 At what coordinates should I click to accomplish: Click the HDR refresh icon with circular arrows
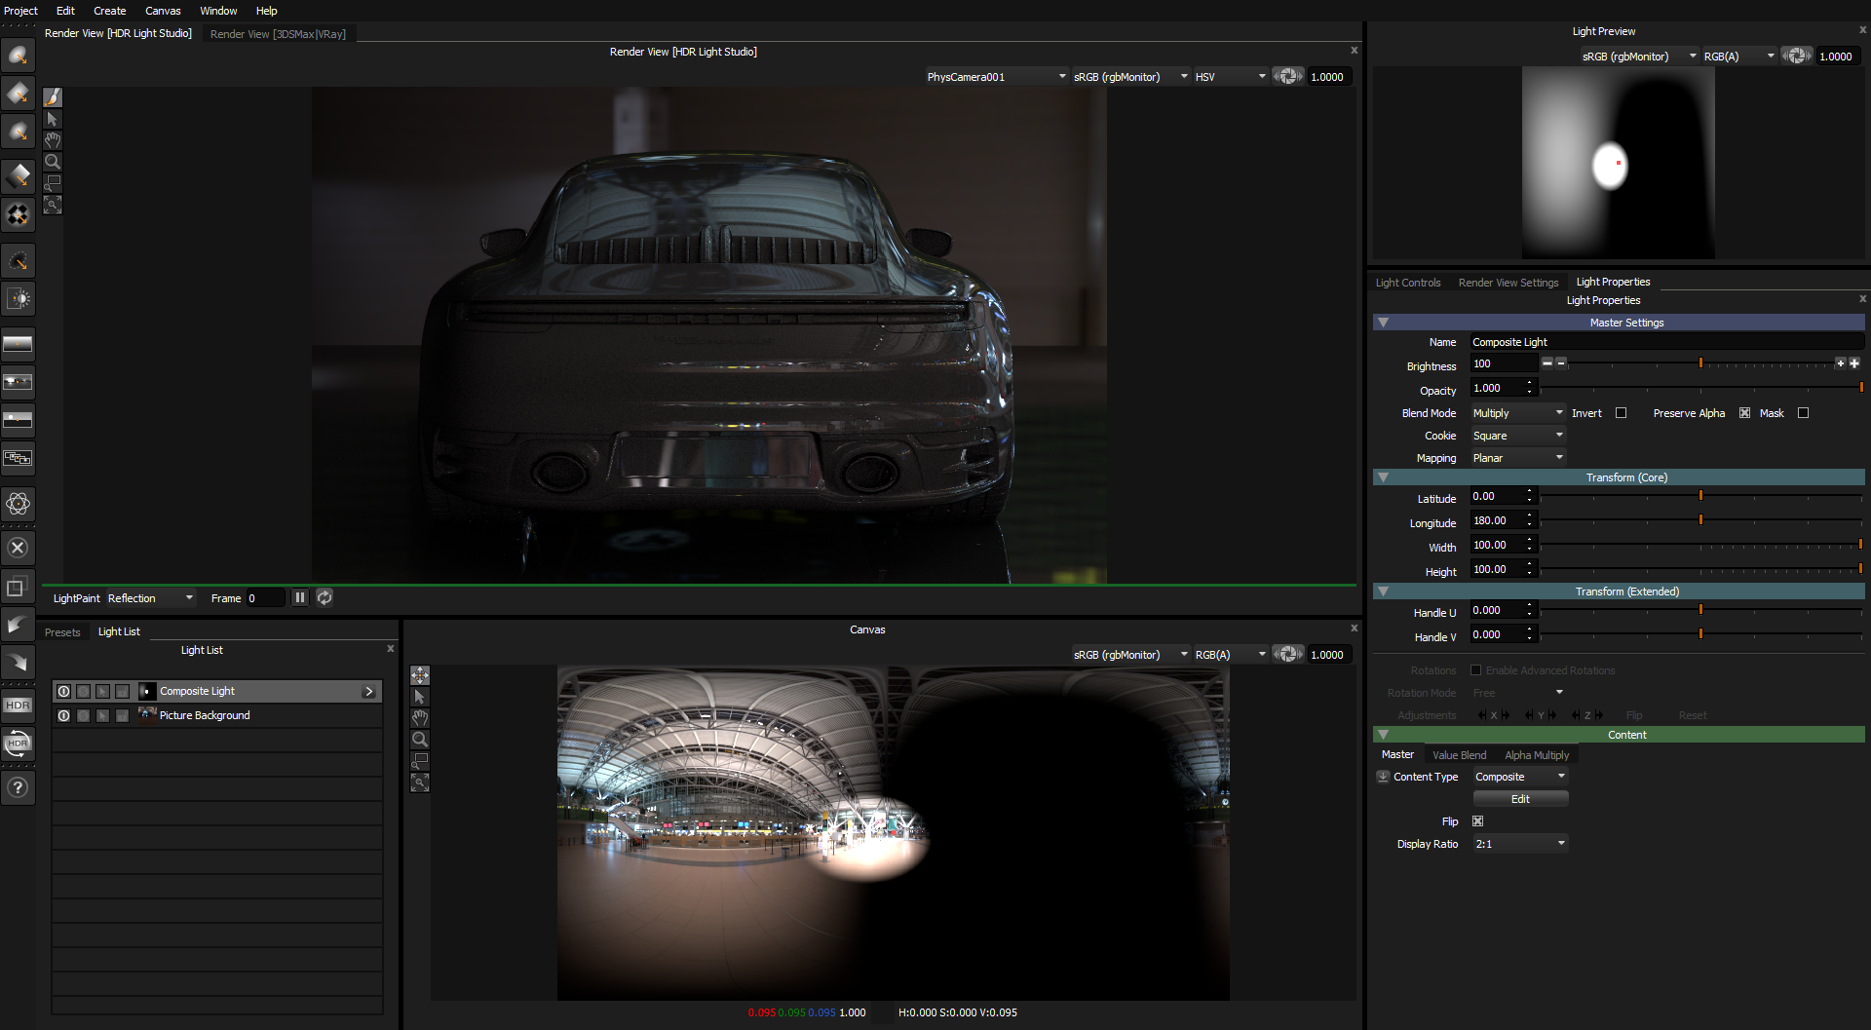18,744
